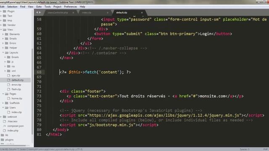Click Spaces indentation setting in status bar
This screenshot has width=269, height=151.
pyautogui.click(x=244, y=149)
